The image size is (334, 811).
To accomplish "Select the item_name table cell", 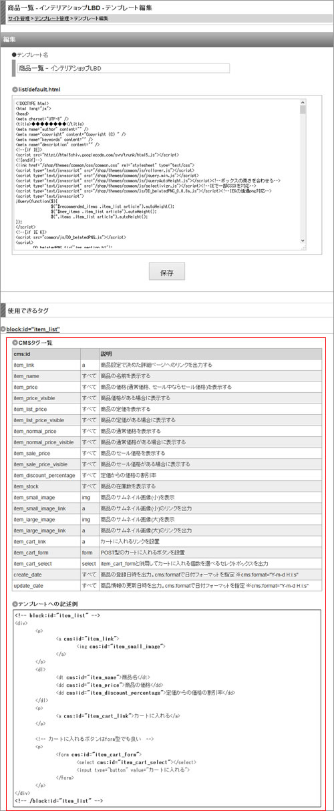I will [x=46, y=376].
